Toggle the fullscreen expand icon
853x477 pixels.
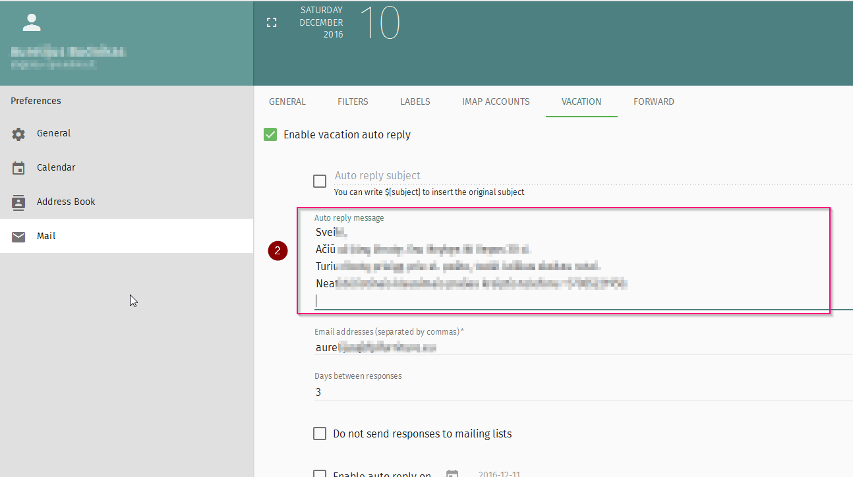click(x=272, y=23)
